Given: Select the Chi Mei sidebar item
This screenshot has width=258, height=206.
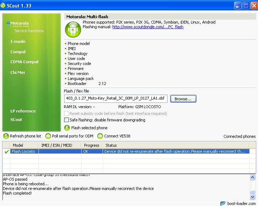Looking at the screenshot, I should 17,72.
